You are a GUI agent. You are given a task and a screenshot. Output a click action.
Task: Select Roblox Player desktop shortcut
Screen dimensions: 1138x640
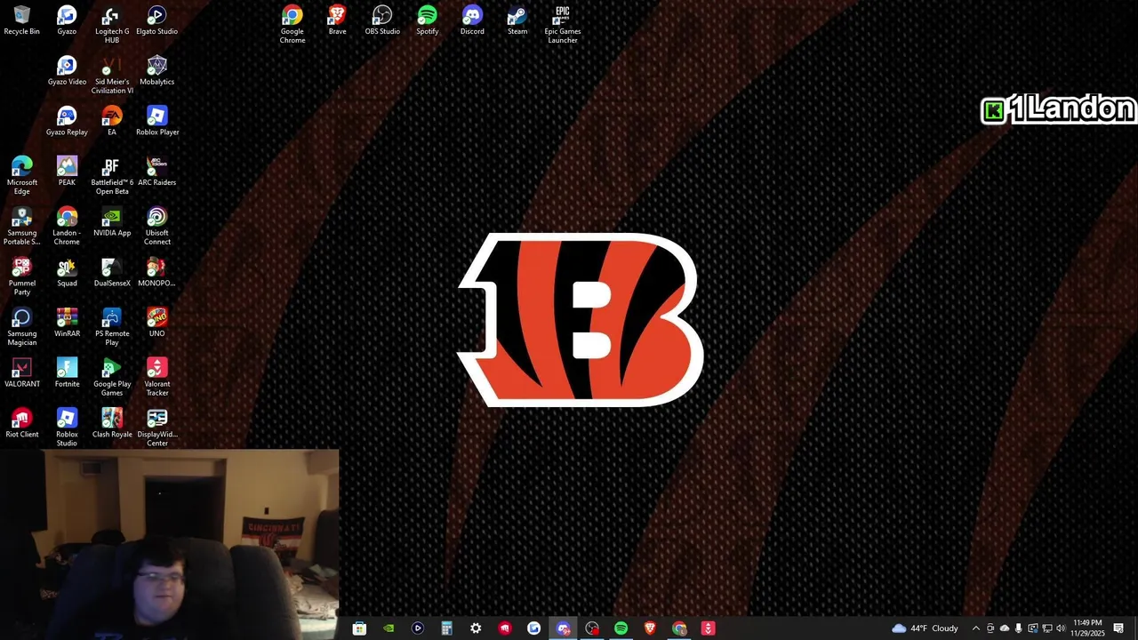click(x=156, y=122)
